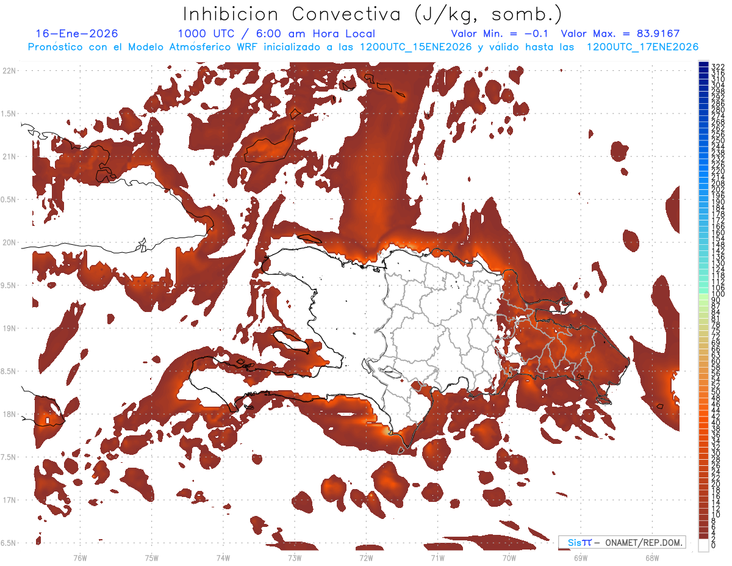Click the '21N' latitude label

[x=10, y=156]
